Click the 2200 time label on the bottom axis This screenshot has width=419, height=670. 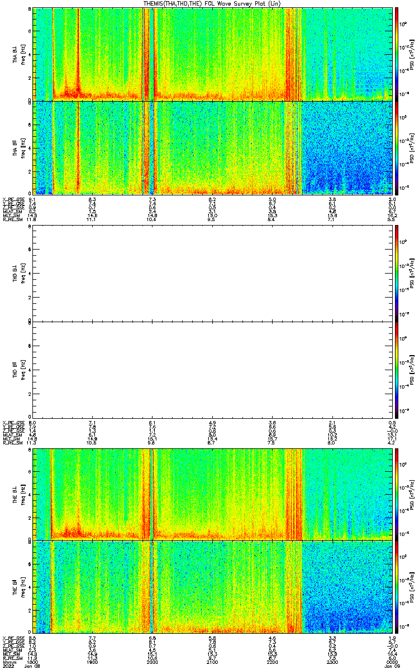point(272,662)
